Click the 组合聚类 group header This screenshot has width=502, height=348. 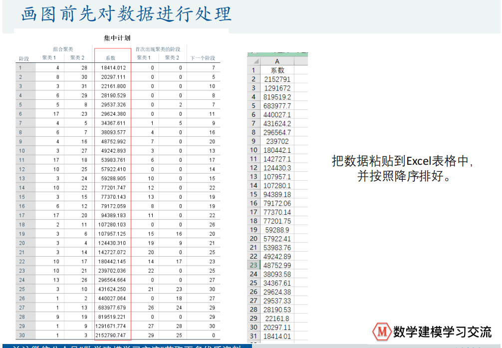point(63,49)
